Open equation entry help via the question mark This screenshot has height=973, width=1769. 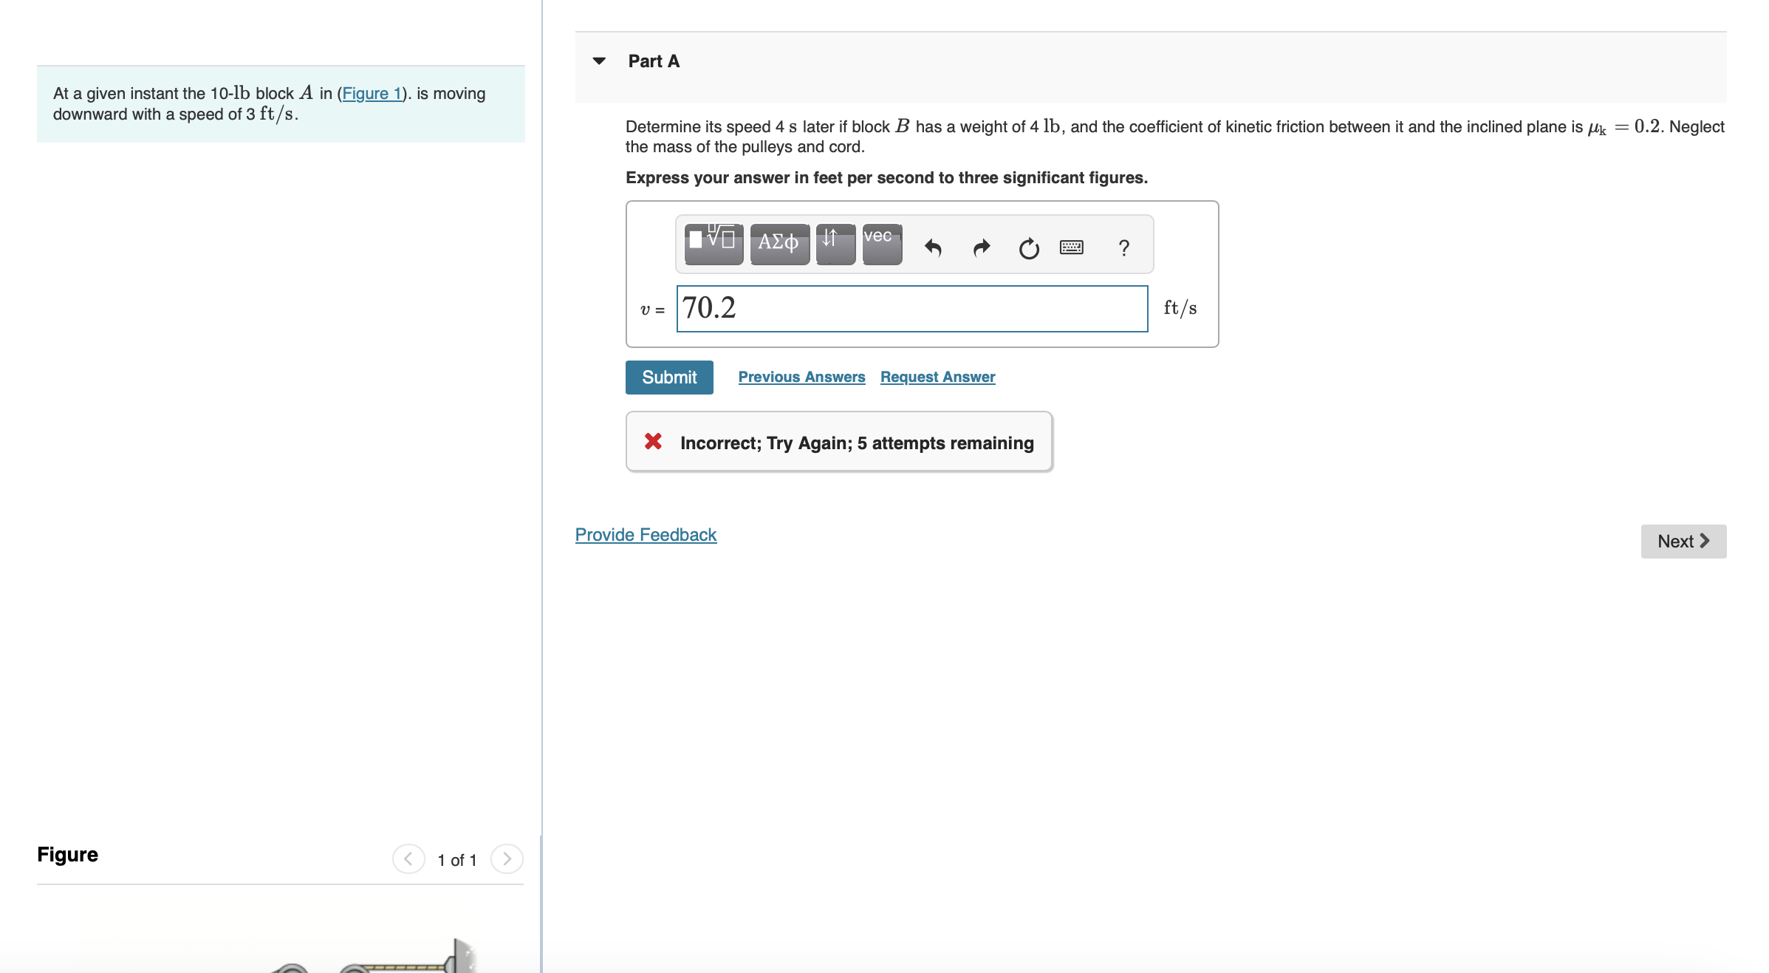click(1123, 248)
